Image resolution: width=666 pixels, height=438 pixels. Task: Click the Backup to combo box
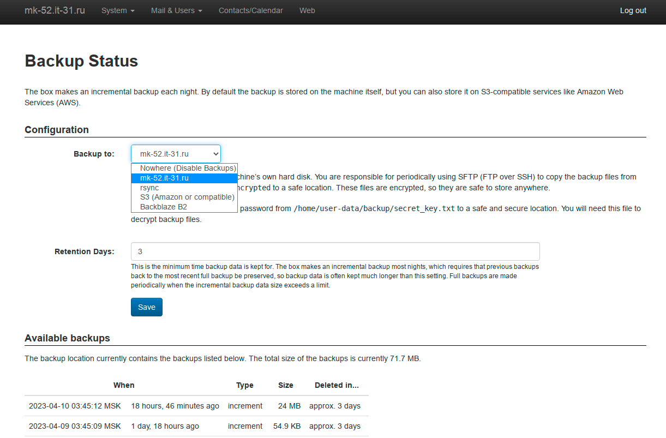(176, 154)
